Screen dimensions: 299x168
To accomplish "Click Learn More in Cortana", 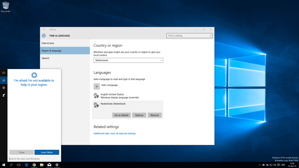I will pyautogui.click(x=47, y=152).
